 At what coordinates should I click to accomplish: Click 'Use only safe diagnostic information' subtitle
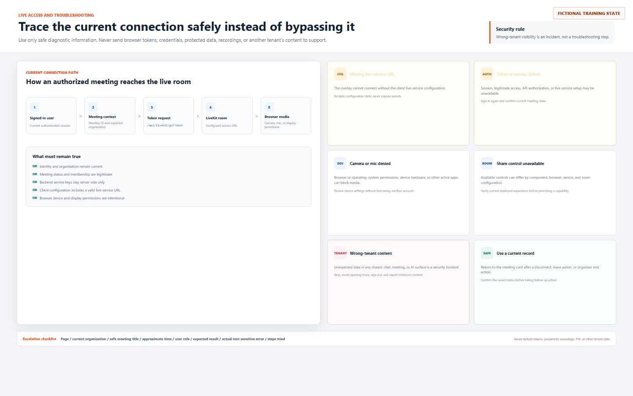tap(172, 40)
